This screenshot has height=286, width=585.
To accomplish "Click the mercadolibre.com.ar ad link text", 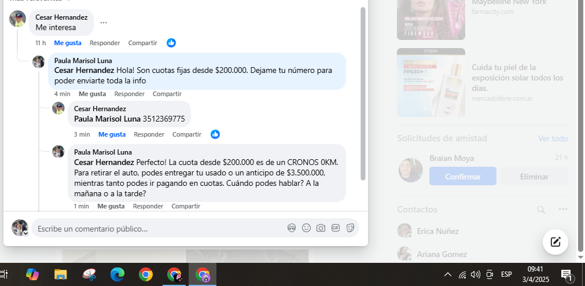I will 502,98.
